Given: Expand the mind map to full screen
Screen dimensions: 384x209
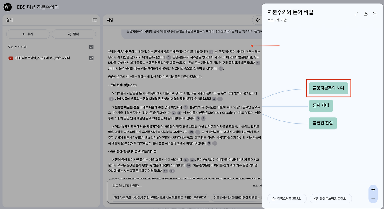Looking at the screenshot, I should click(x=356, y=13).
